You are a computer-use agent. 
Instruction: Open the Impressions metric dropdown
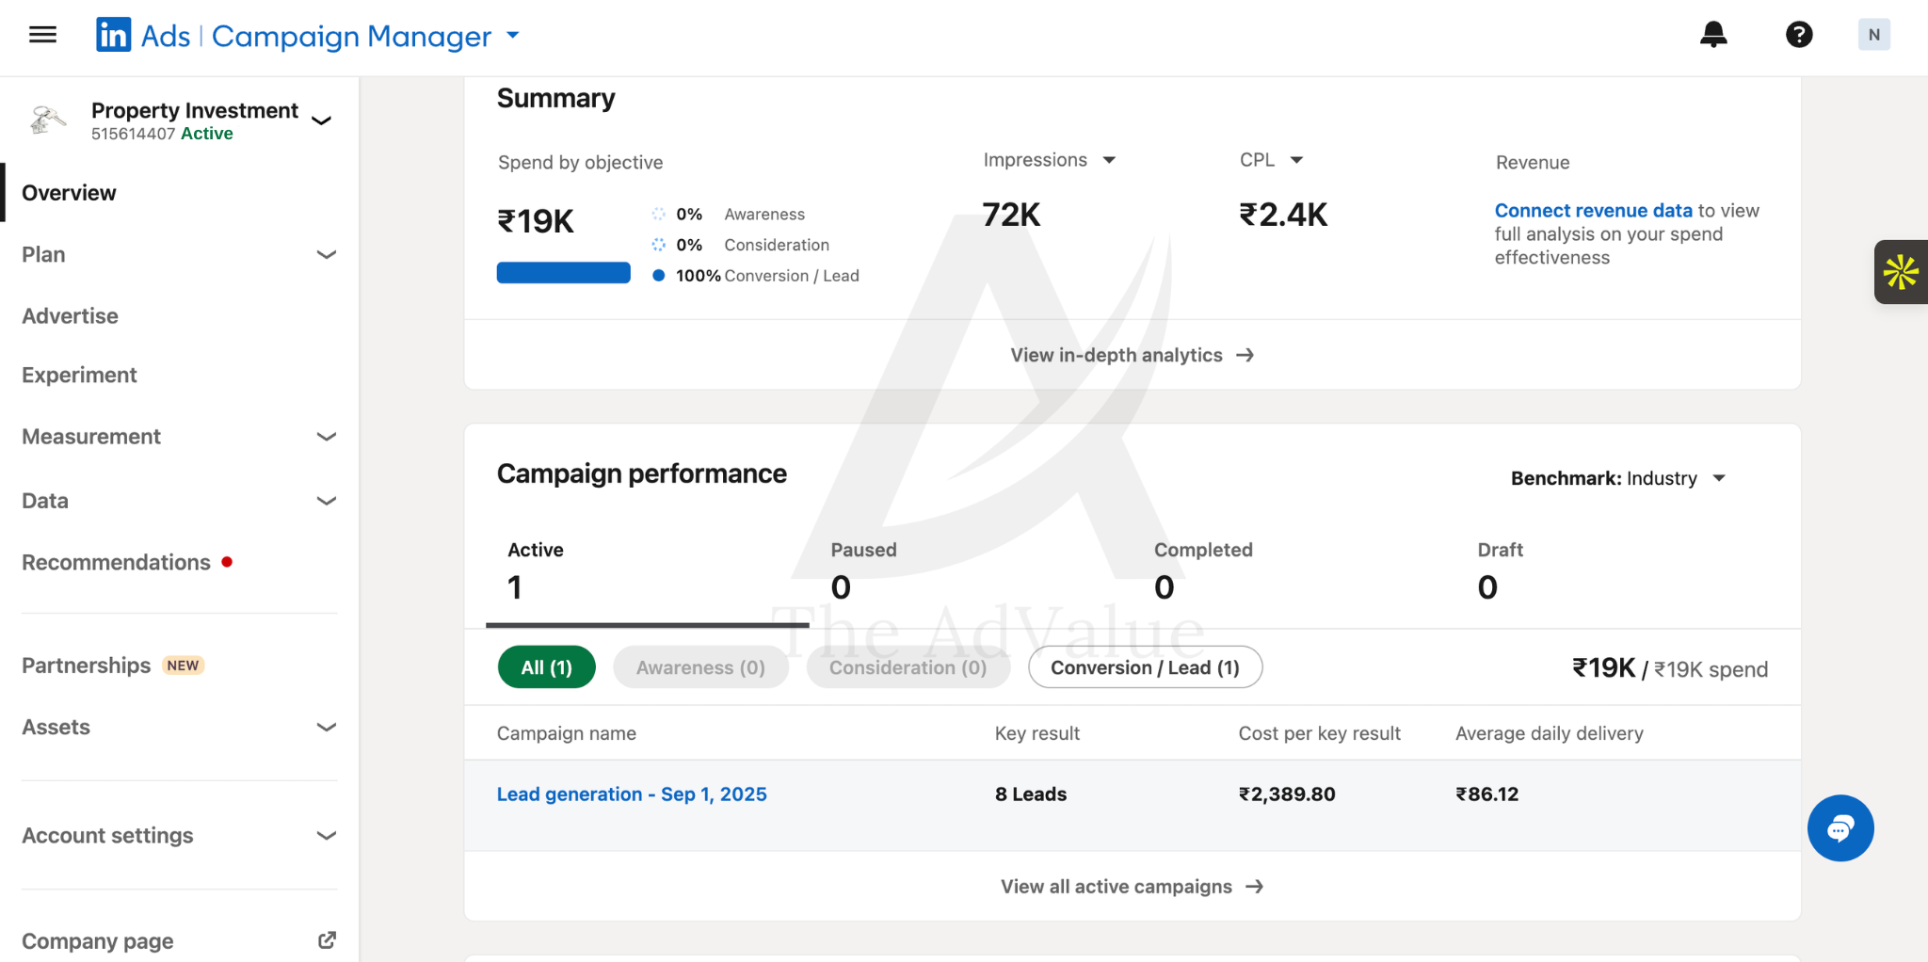[x=1050, y=160]
